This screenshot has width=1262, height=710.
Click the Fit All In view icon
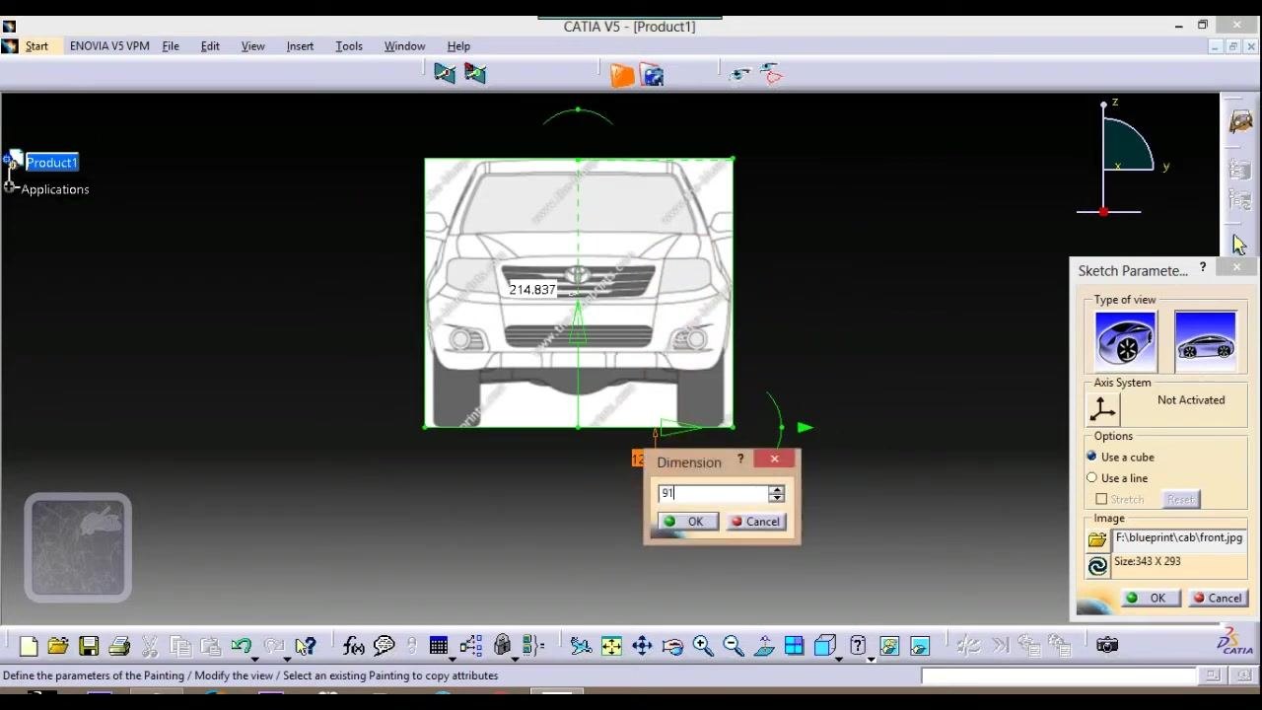click(611, 646)
